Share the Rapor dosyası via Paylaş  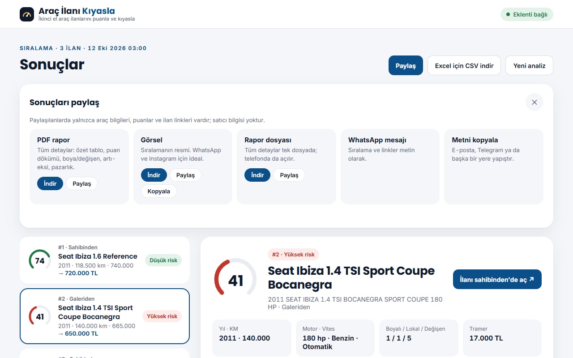[x=289, y=175]
